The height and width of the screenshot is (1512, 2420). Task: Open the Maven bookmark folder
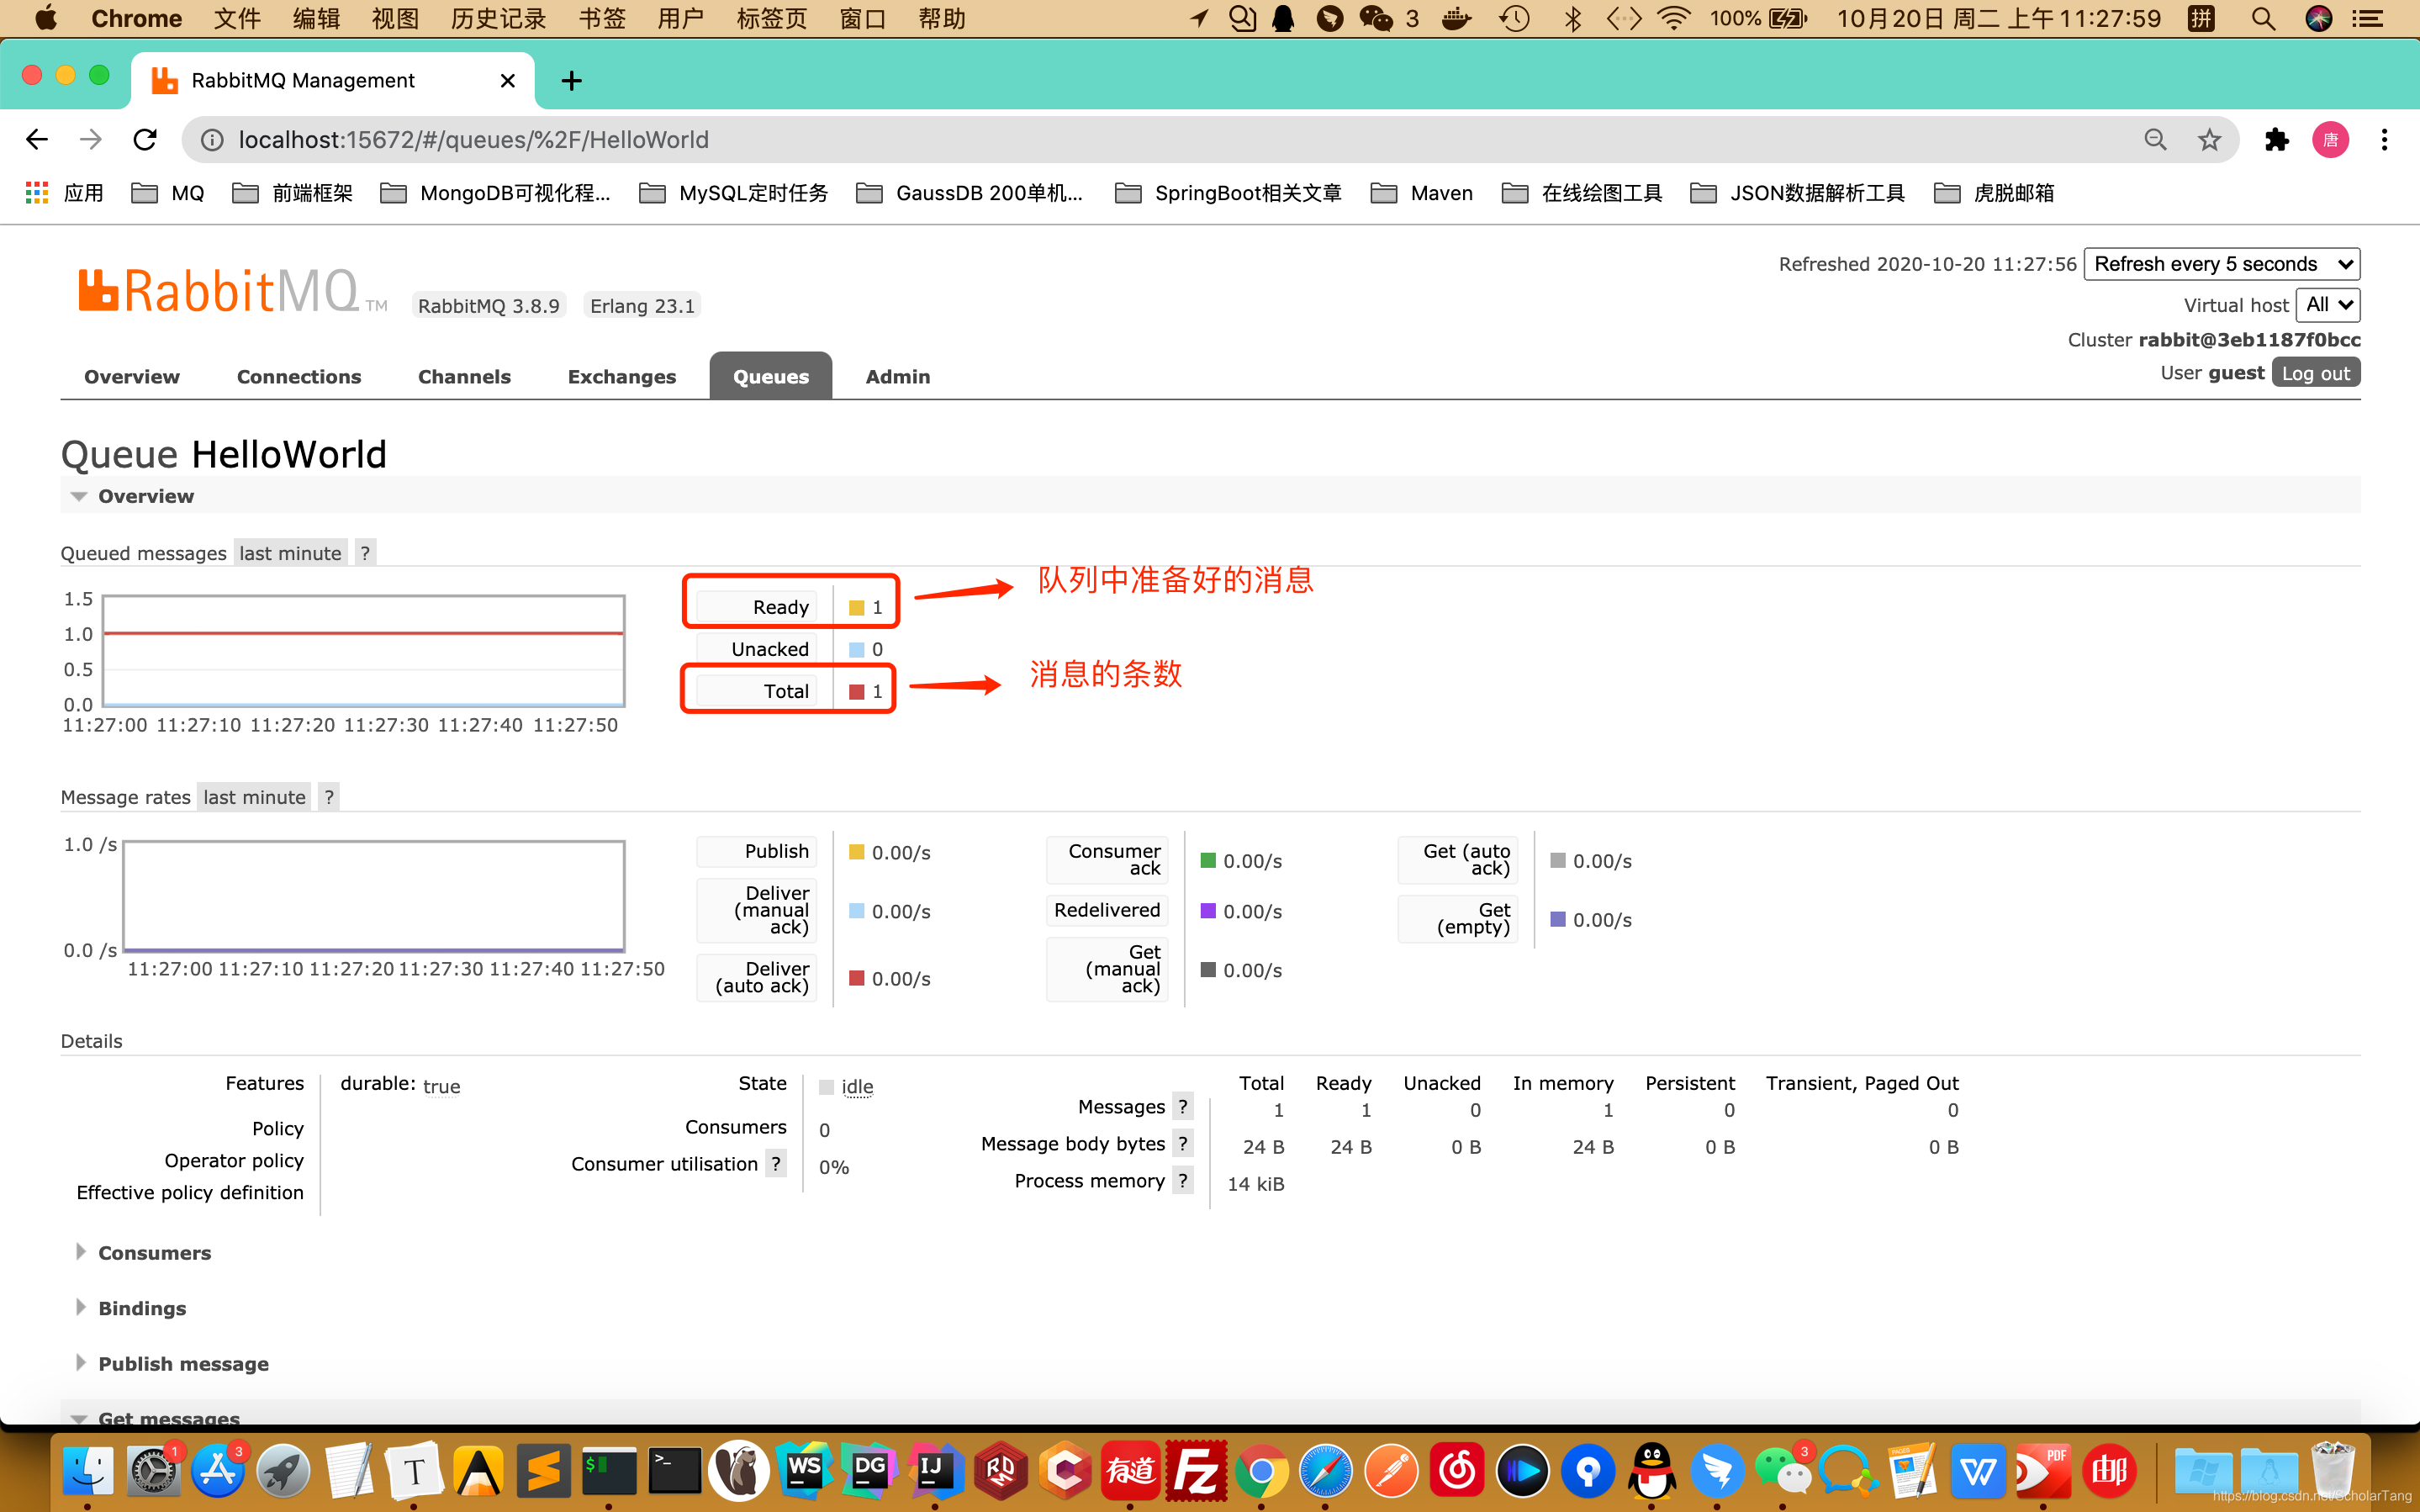(1421, 193)
